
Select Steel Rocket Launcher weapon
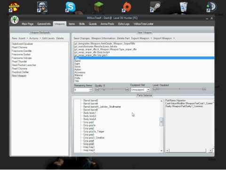pyautogui.click(x=24, y=65)
